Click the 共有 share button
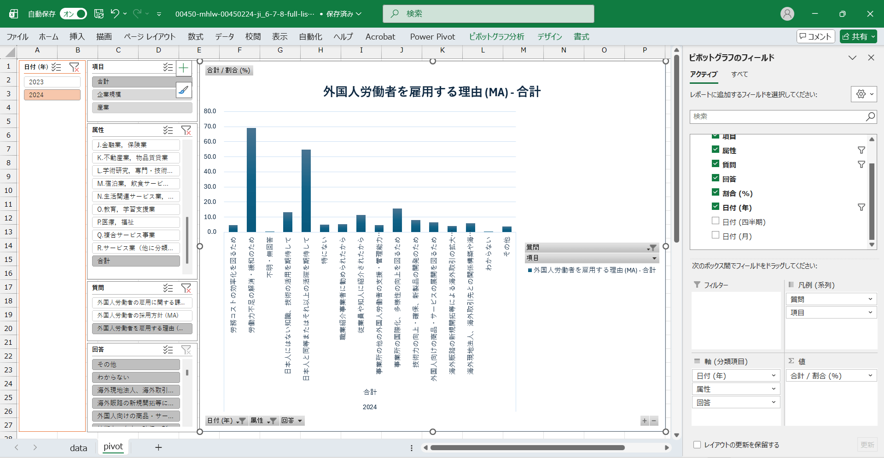 (858, 36)
